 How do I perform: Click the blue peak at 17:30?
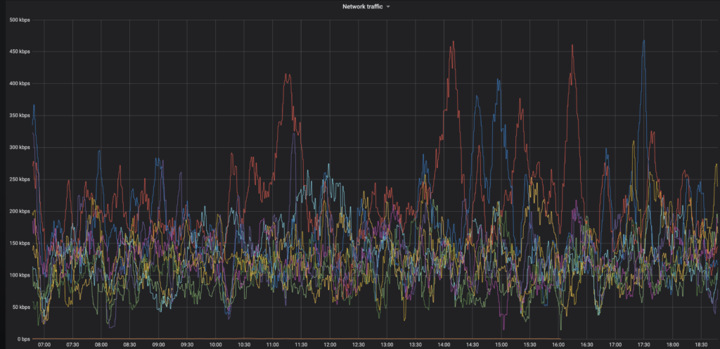(x=643, y=42)
